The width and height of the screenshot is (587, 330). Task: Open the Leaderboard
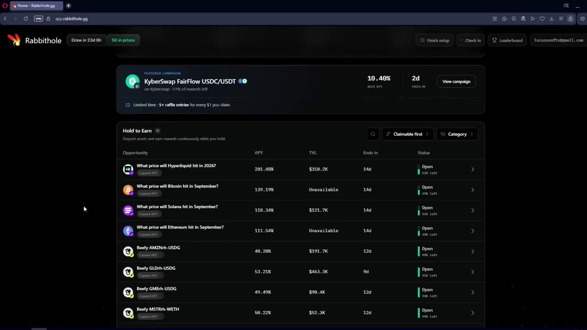pyautogui.click(x=507, y=41)
